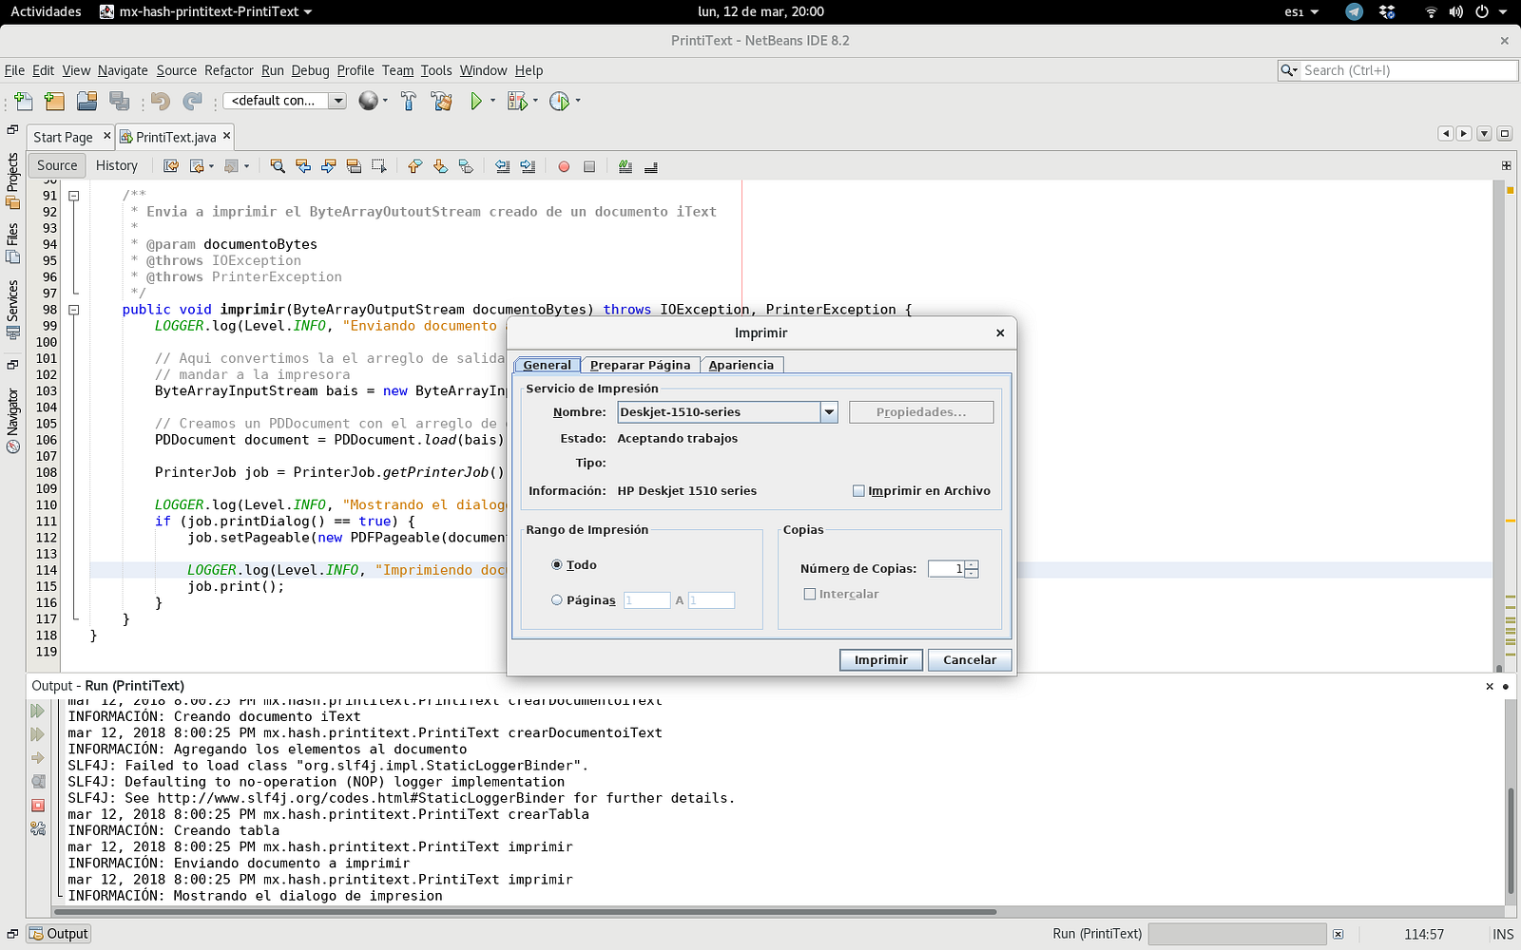Select the Todo print range option
This screenshot has width=1521, height=950.
pos(557,564)
